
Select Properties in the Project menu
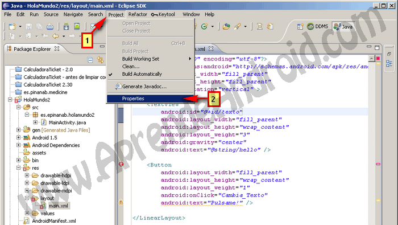point(150,99)
